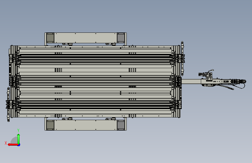
Task: Click the blue Z axis dot on the triad
Action: (19, 145)
